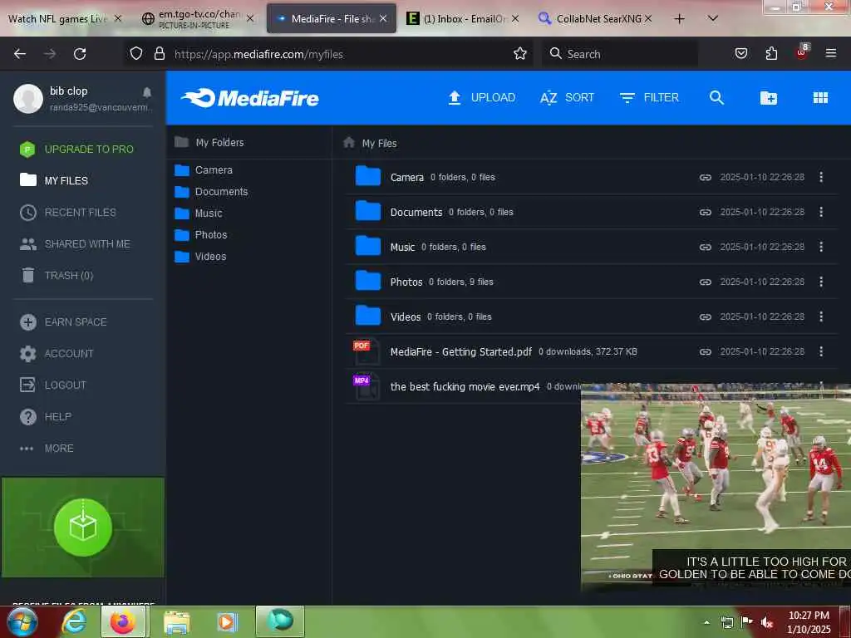This screenshot has height=638, width=851.
Task: Open the Videos row three-dot menu
Action: point(820,317)
